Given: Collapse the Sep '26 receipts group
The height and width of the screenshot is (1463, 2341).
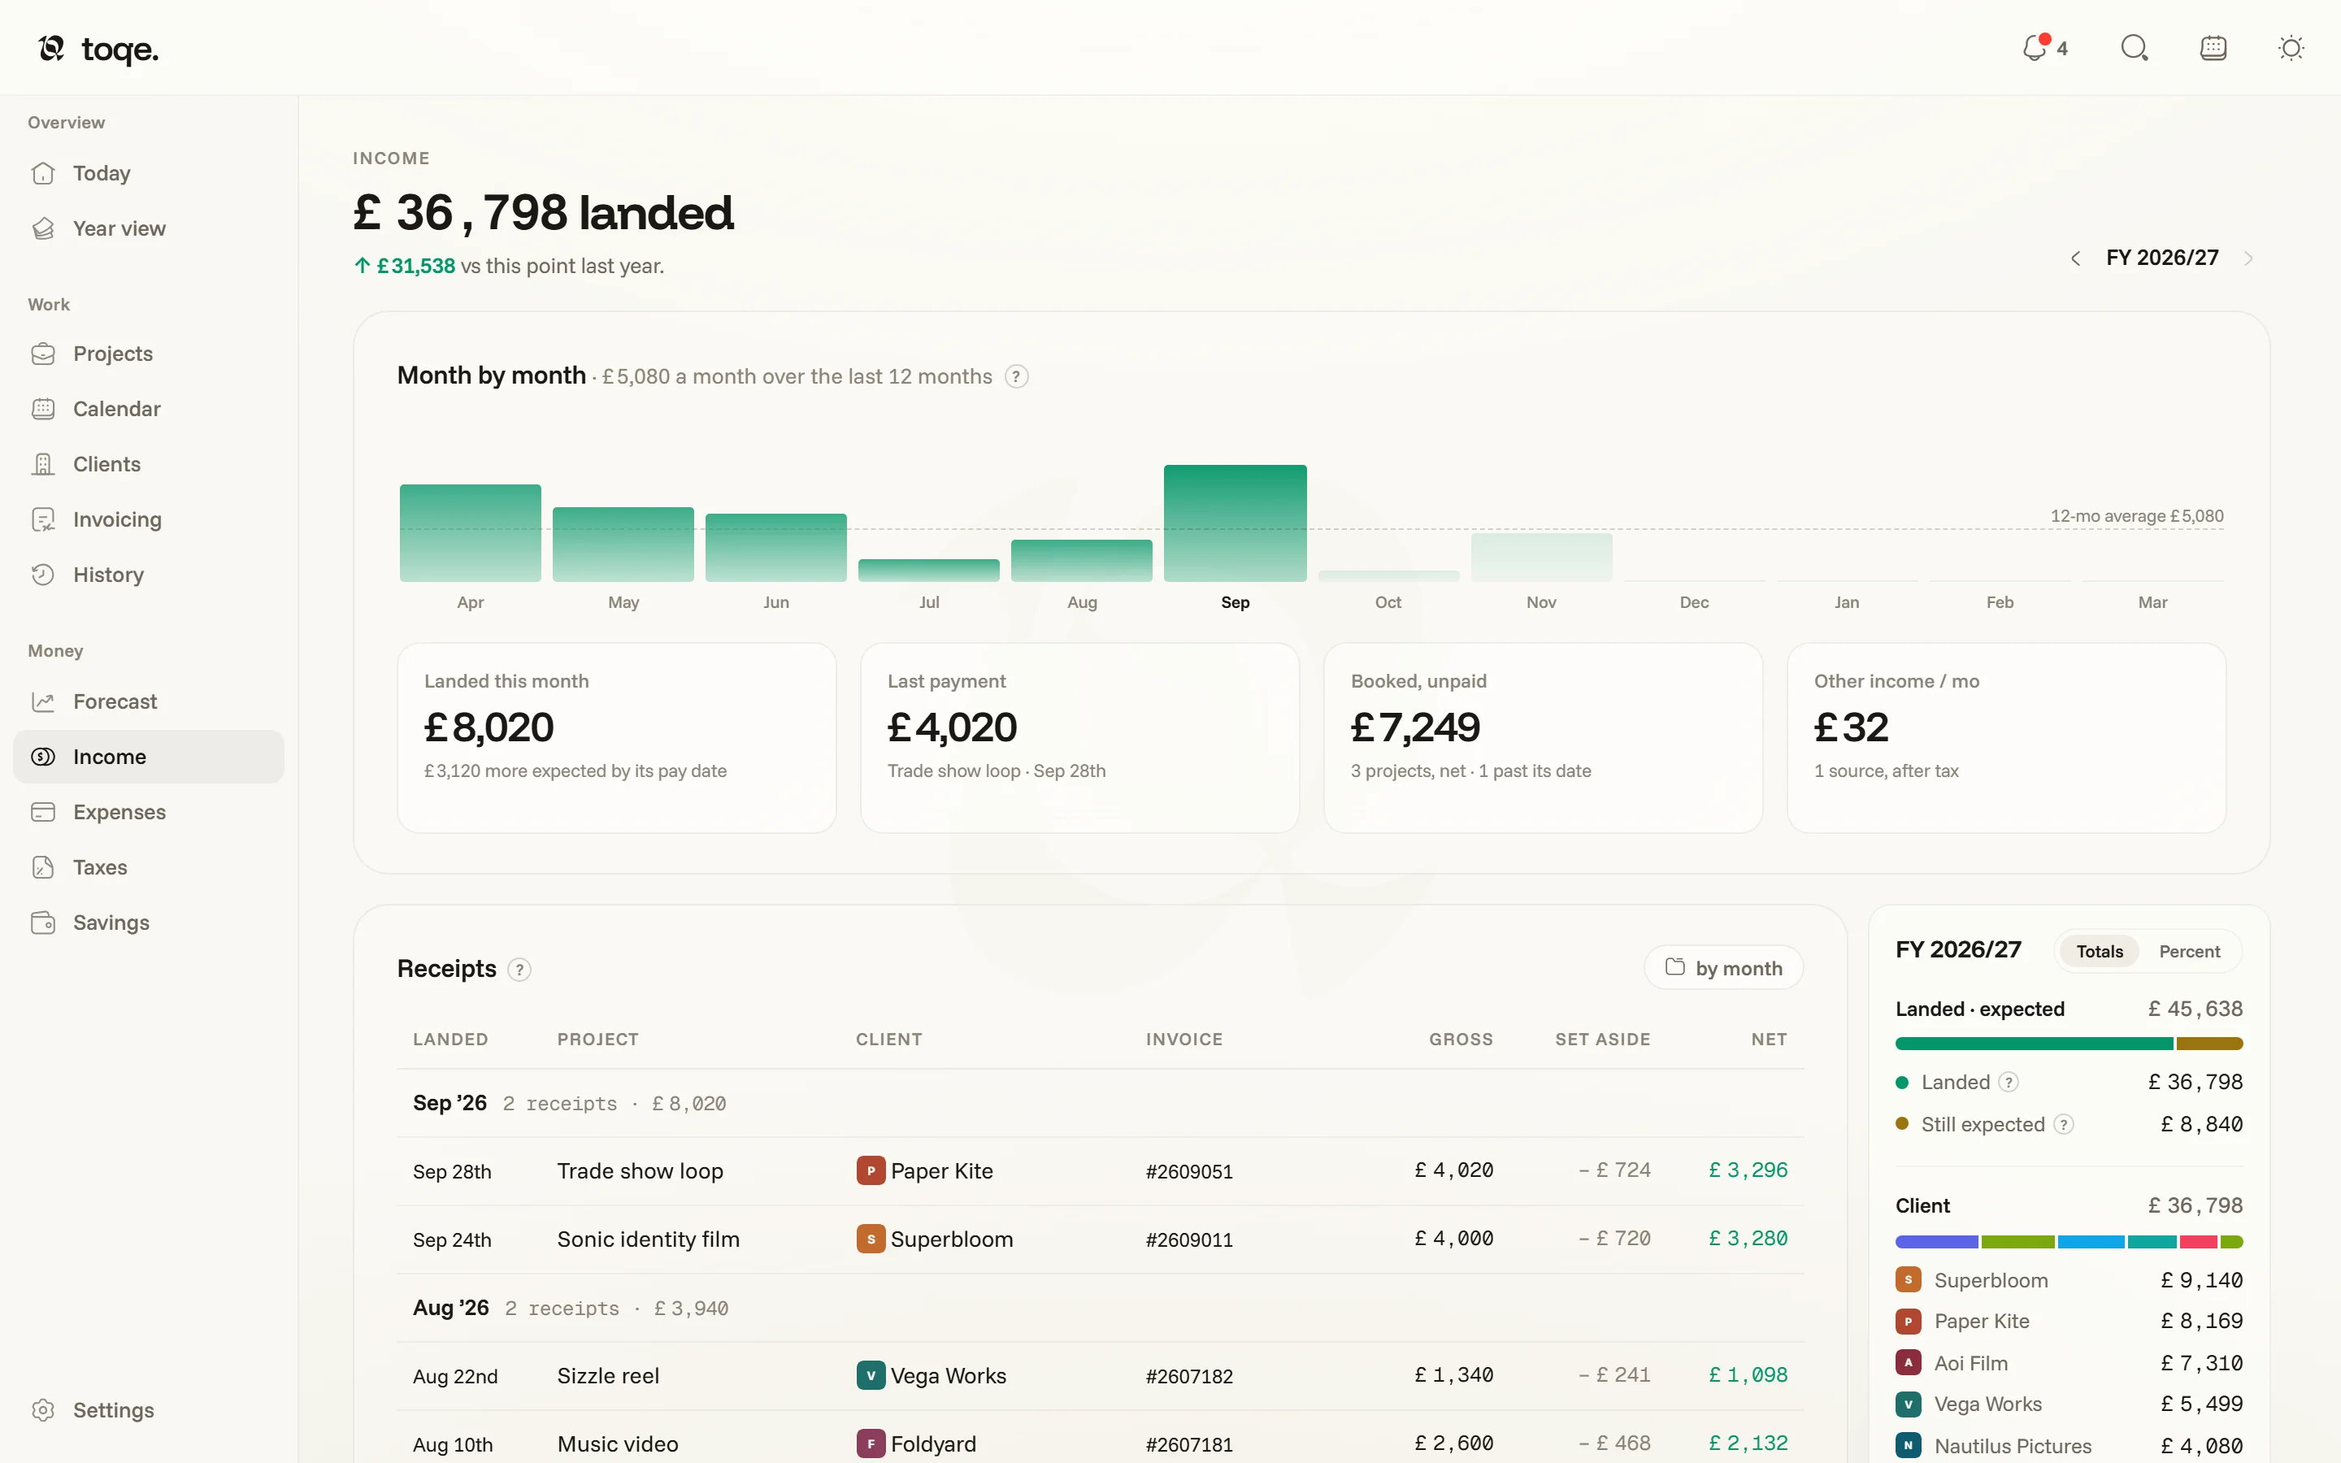Looking at the screenshot, I should (x=1100, y=1103).
